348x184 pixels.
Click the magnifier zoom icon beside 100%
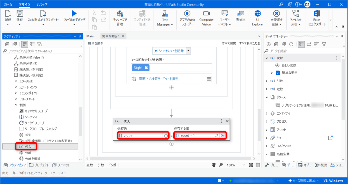pos(221,165)
